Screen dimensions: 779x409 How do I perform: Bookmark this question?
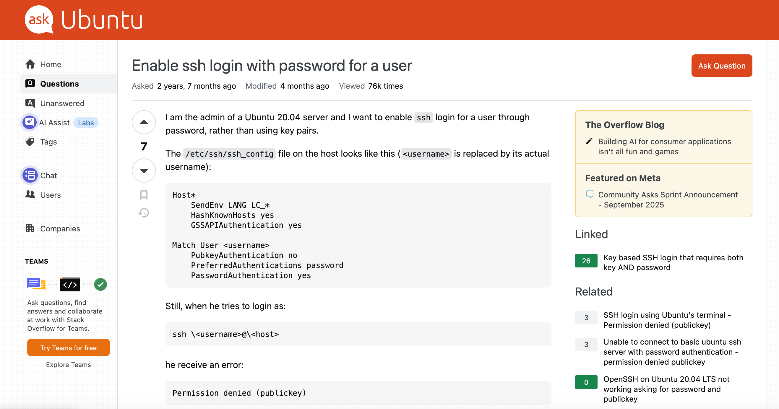144,195
